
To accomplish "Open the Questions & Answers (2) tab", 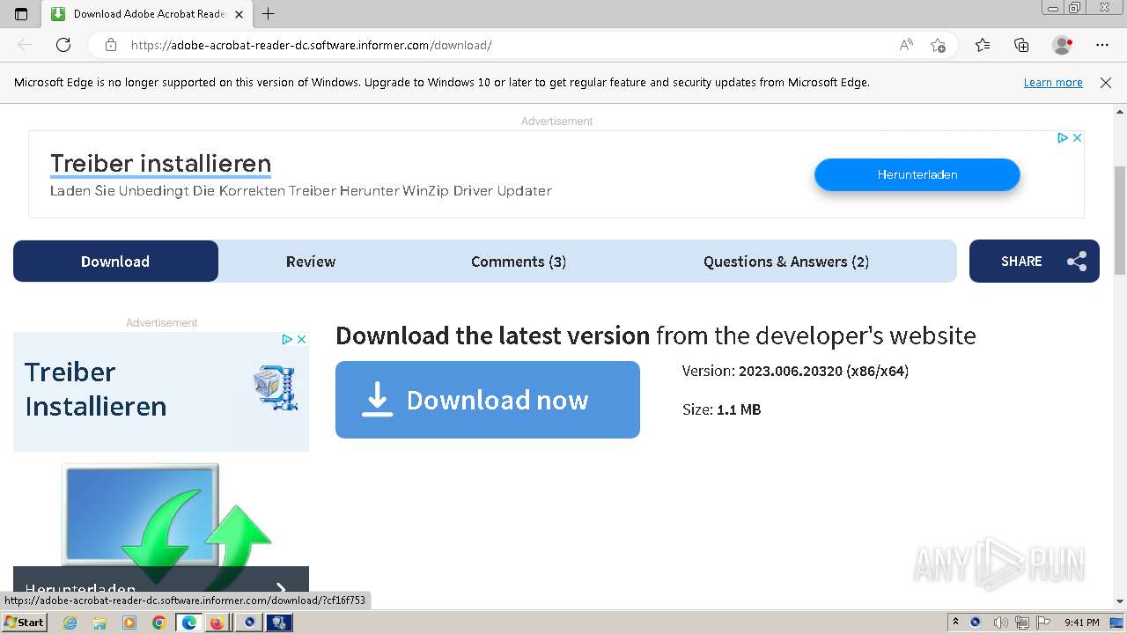I will [x=786, y=262].
